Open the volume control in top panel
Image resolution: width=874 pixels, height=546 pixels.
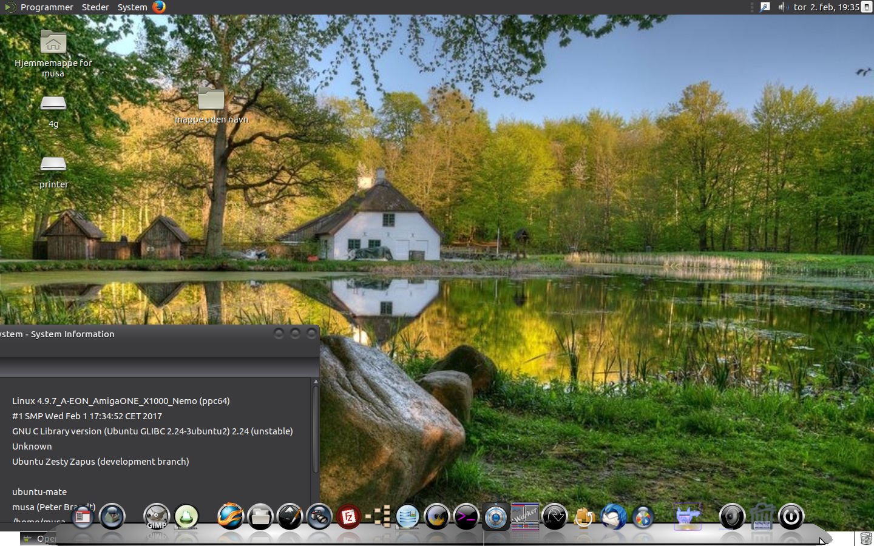point(783,7)
